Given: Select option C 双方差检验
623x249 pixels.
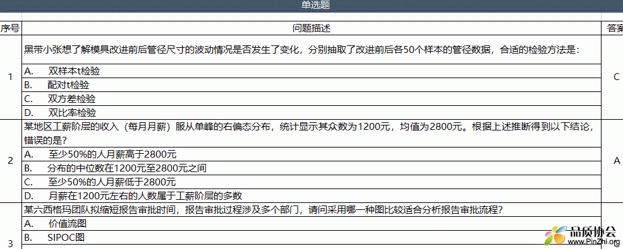Looking at the screenshot, I should pos(311,99).
